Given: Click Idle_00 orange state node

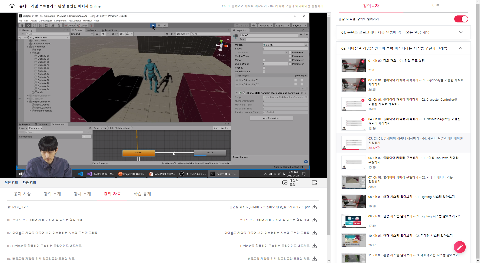Looking at the screenshot, I should coord(138,153).
